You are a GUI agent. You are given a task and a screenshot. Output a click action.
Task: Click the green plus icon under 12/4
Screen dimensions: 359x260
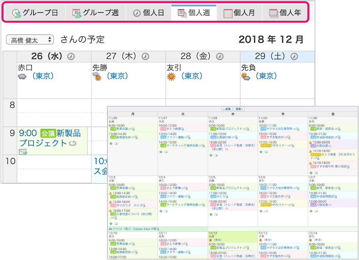coord(161,211)
